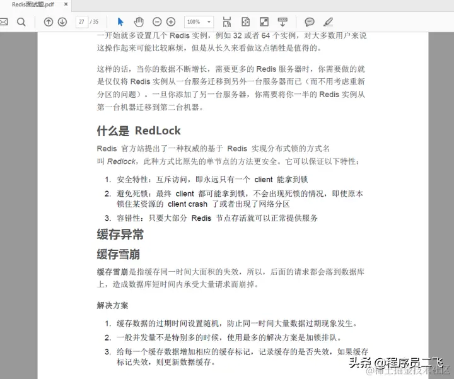454x379 pixels.
Task: Click list item 1 安全特性
Action: [206, 180]
